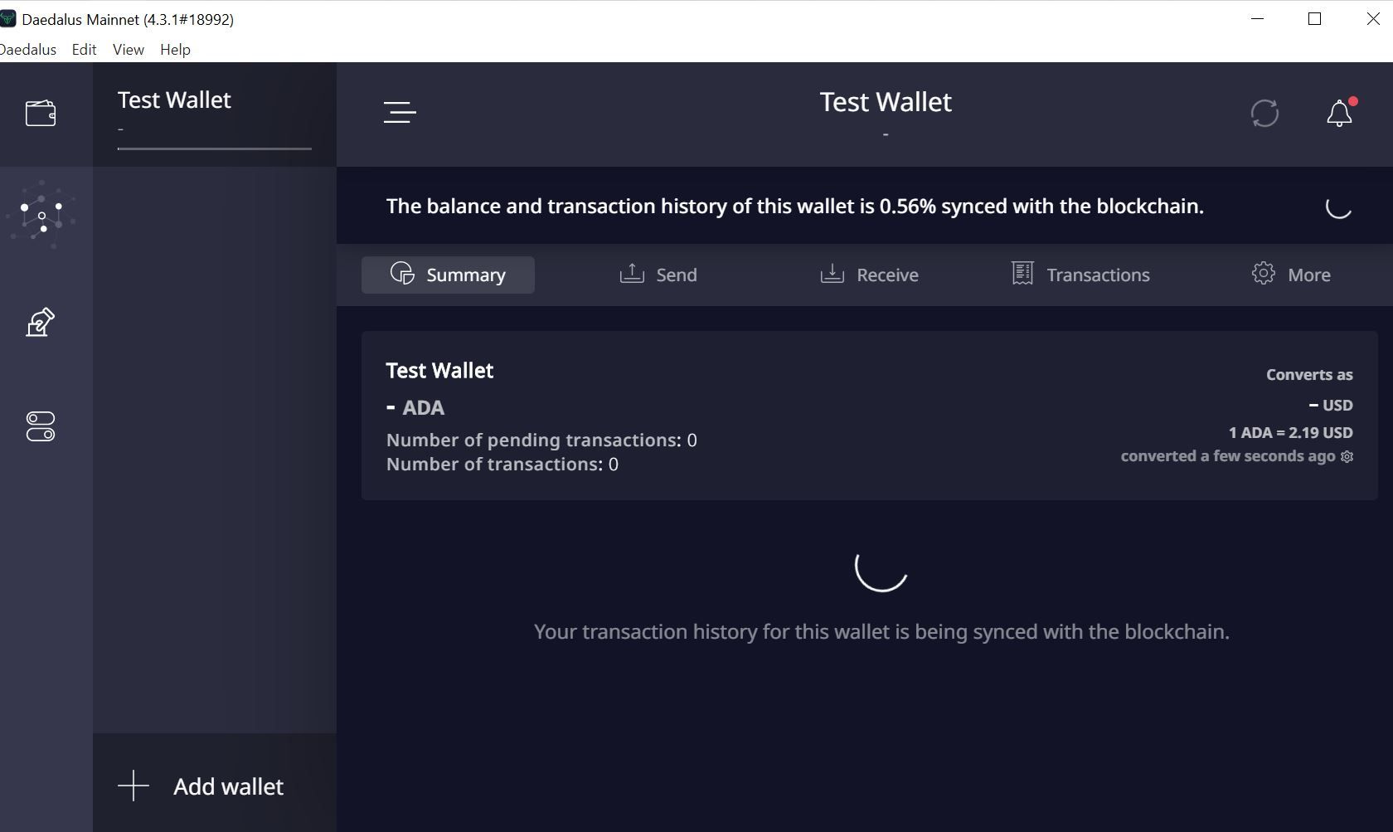Click the sync status circular arrows icon
This screenshot has width=1393, height=832.
tap(1264, 113)
